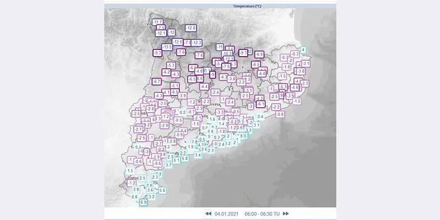Screen dimensions: 440x220
Task: Click the Temperatura (°C) title bar
Action: [220, 6]
